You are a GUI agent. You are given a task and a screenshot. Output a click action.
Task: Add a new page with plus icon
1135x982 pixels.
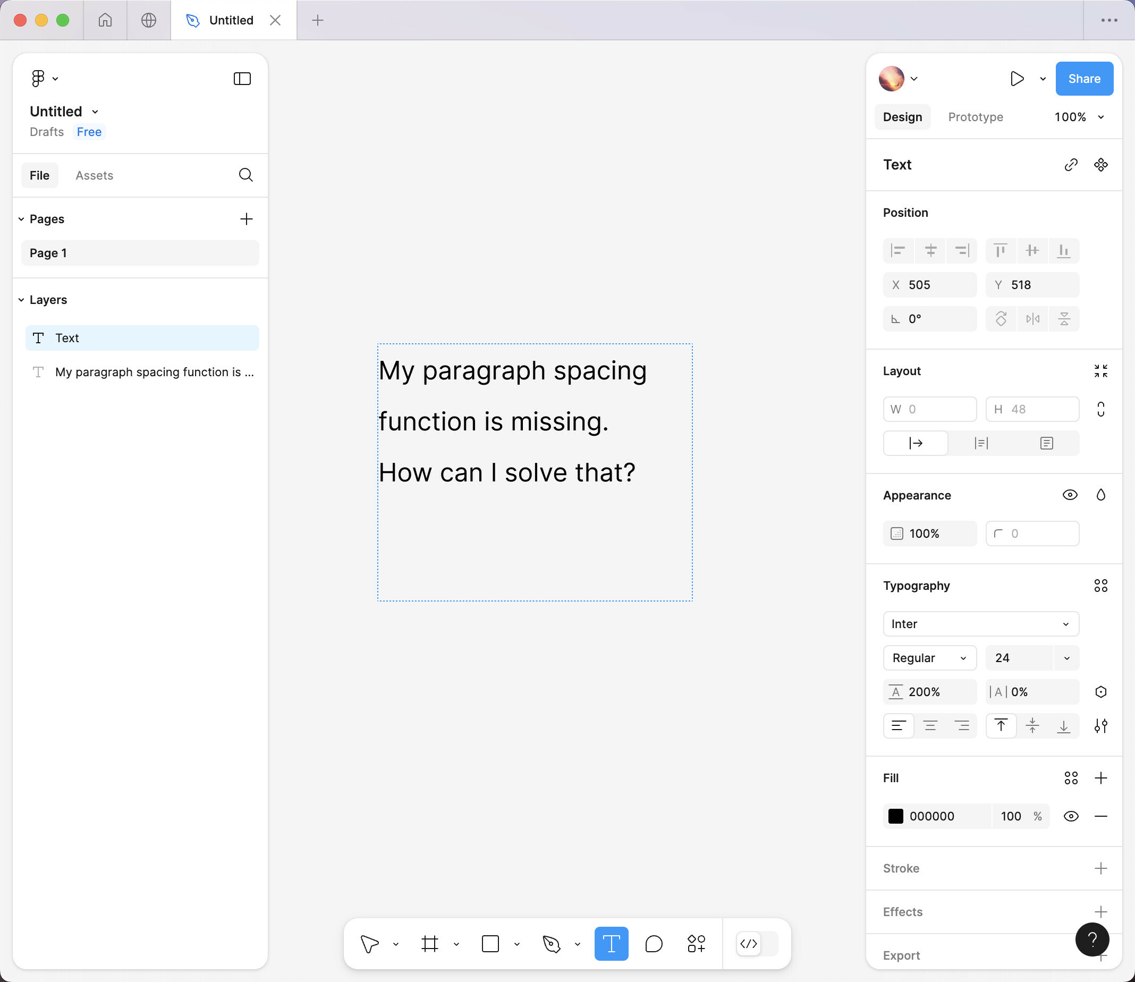click(x=247, y=218)
